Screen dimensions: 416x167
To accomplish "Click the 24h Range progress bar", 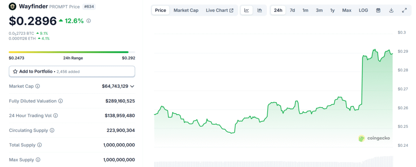I will 72,52.
